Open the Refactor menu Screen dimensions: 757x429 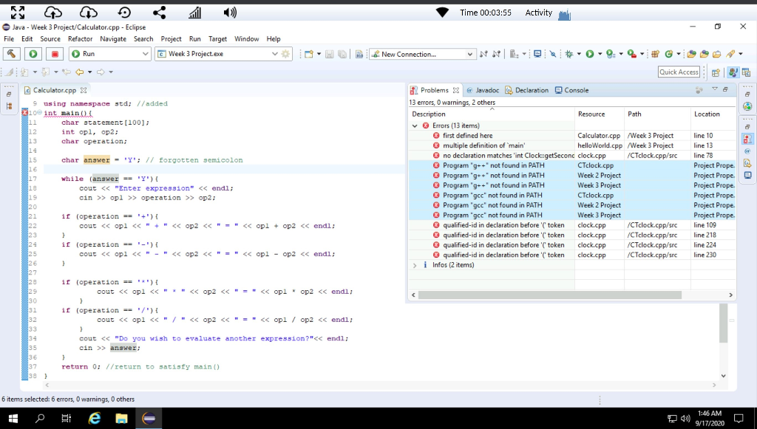(x=80, y=39)
